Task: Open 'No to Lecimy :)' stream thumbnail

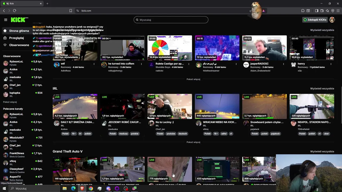Action: 170,106
